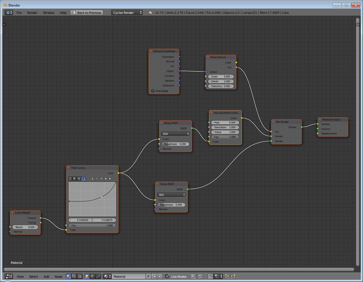Open the File menu
Image resolution: width=363 pixels, height=282 pixels.
pyautogui.click(x=19, y=13)
